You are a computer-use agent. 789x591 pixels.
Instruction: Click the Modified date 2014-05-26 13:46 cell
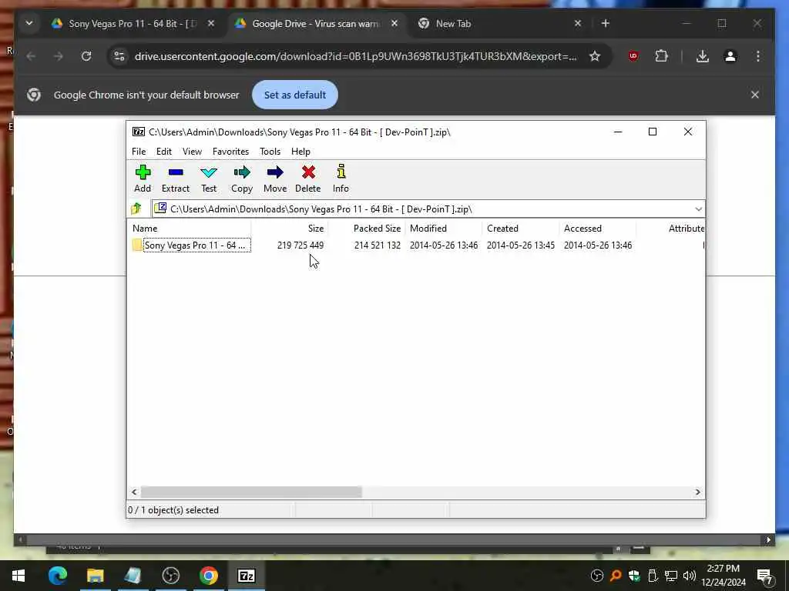tap(444, 245)
